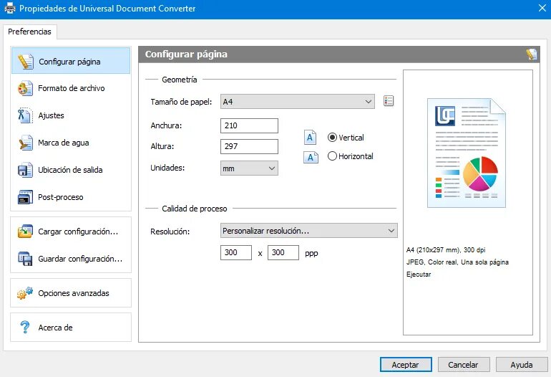Click the Configurar página ruler icon
This screenshot has width=551, height=377.
[26, 62]
